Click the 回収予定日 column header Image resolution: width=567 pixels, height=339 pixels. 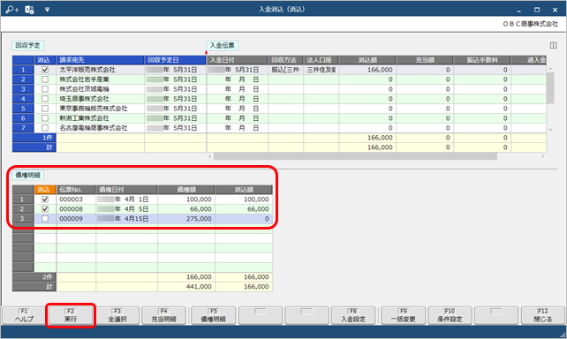pos(176,60)
